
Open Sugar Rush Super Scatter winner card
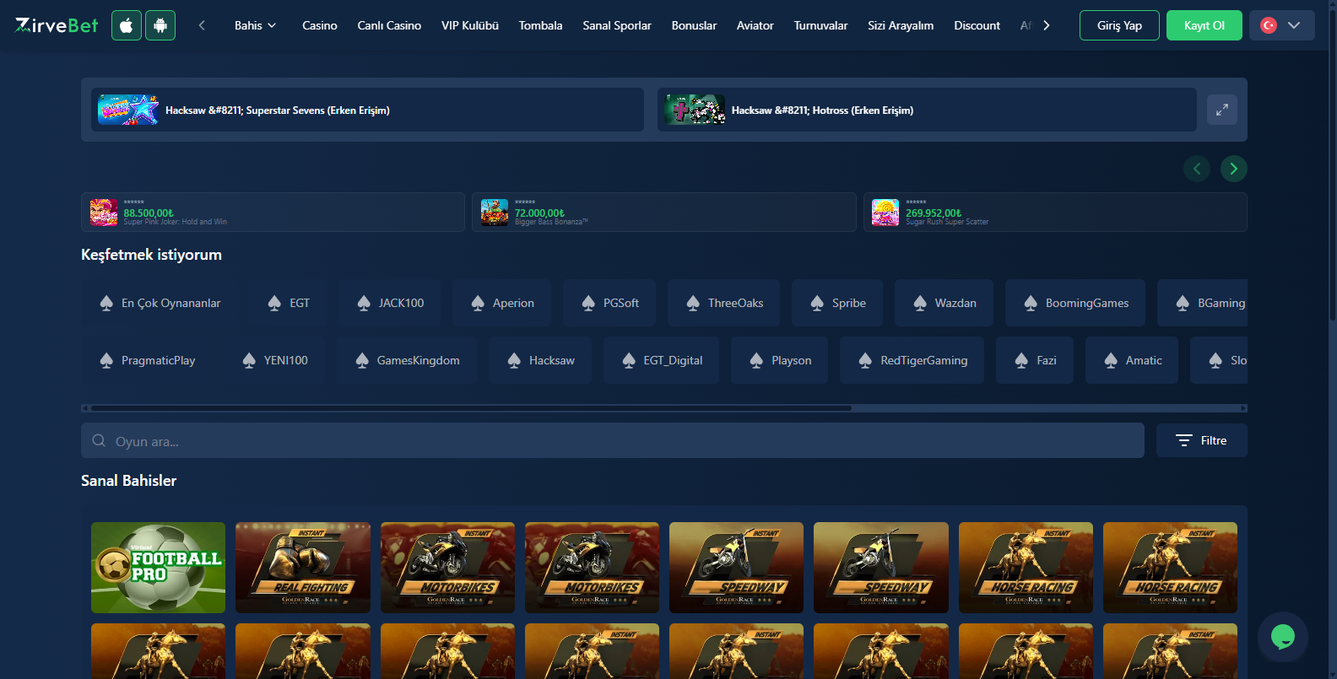[x=1055, y=213]
